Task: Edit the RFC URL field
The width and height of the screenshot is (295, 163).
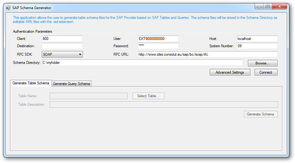Action: (x=207, y=54)
